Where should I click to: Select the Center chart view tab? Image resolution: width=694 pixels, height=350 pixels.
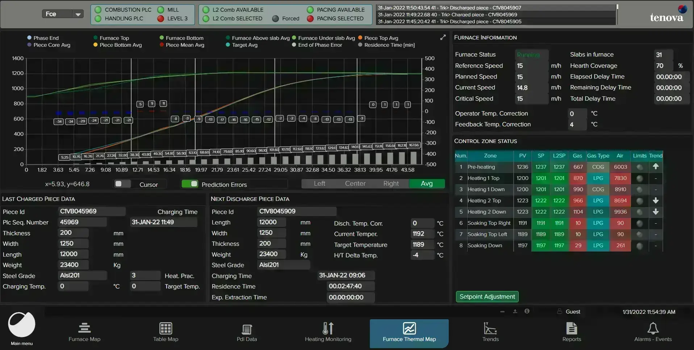(355, 184)
